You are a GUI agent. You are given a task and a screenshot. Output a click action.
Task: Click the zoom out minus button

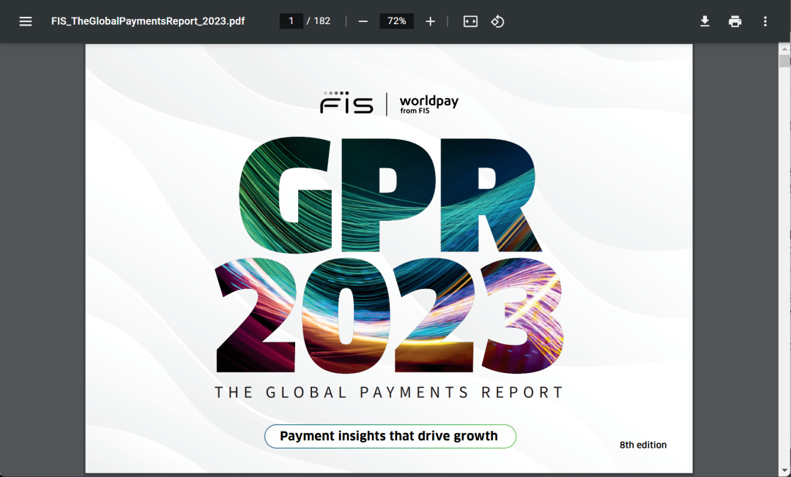pyautogui.click(x=363, y=21)
